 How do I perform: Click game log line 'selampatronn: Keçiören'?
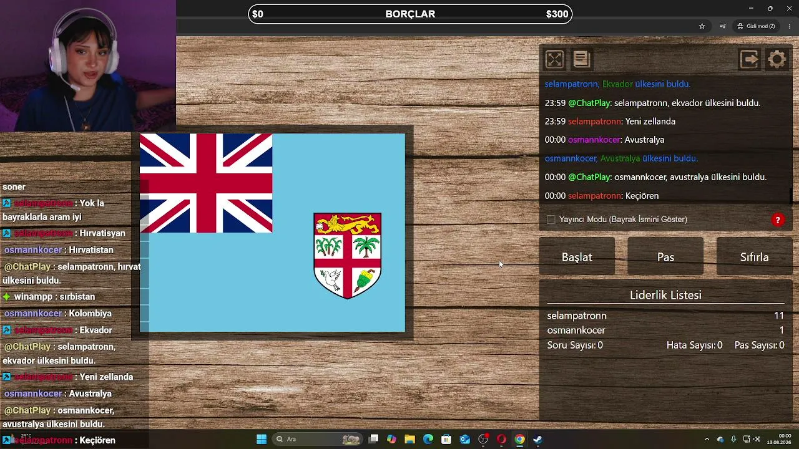[x=602, y=196]
